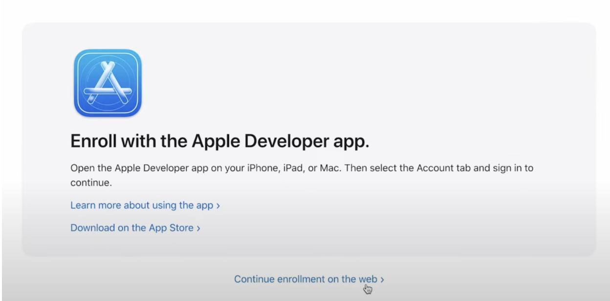The image size is (610, 301).
Task: Click the paragraph beginning 'Open the Apple Developer app'
Action: tap(302, 175)
